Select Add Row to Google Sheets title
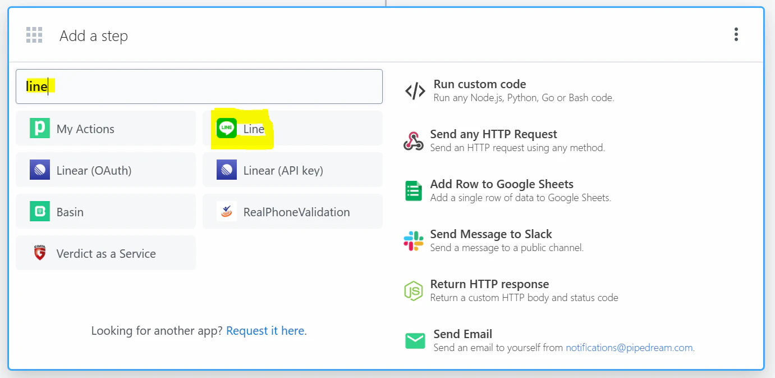Image resolution: width=775 pixels, height=378 pixels. click(x=502, y=184)
